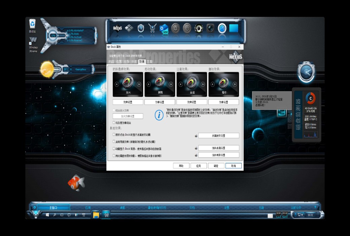This screenshot has height=236, width=350.
Task: Select the power button icon on the dock
Action: click(187, 29)
